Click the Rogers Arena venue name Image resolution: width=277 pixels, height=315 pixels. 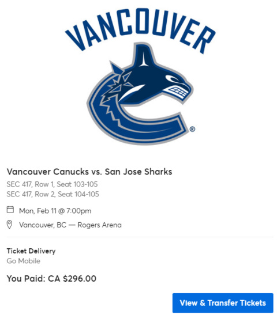[100, 225]
